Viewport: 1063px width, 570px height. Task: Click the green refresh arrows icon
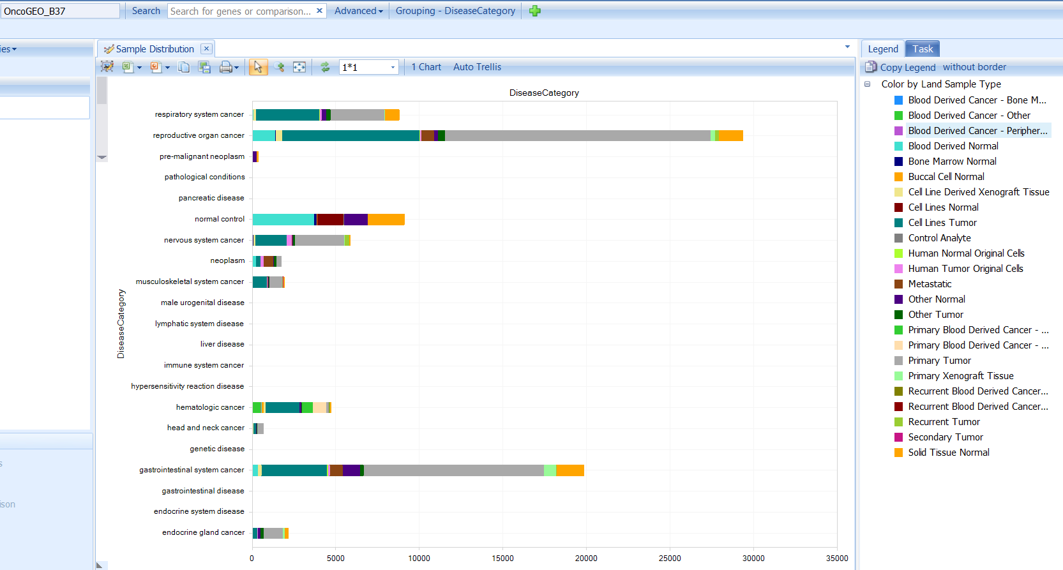pyautogui.click(x=325, y=67)
